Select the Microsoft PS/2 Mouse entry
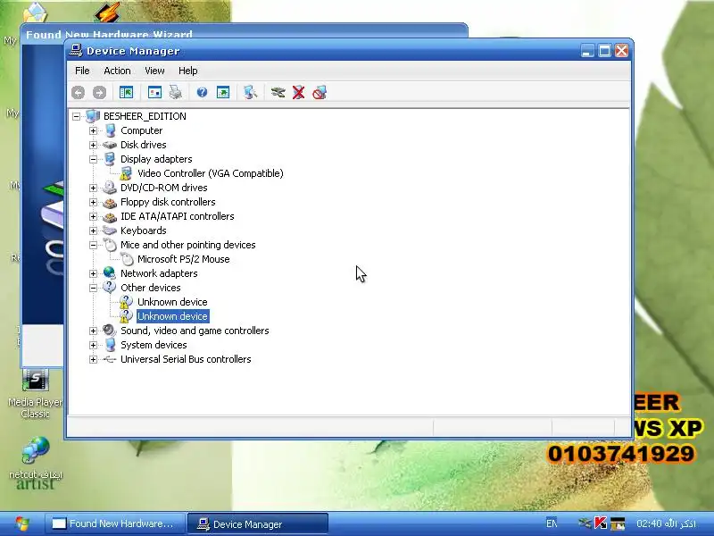 [184, 259]
